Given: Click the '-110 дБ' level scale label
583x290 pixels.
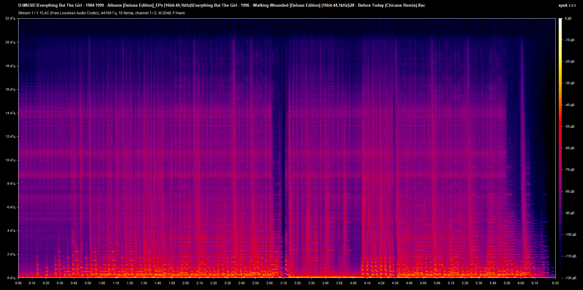Looking at the screenshot, I should point(570,256).
